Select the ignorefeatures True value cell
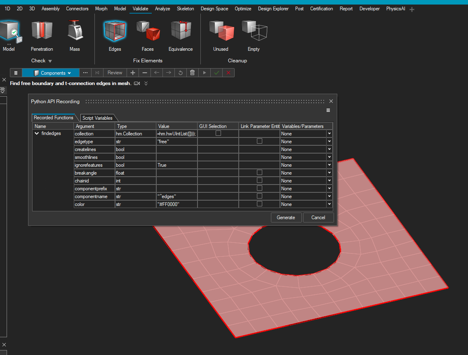 click(x=177, y=165)
